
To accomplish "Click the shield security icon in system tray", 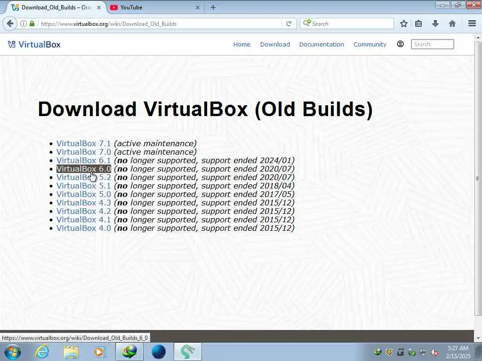I will click(x=389, y=352).
